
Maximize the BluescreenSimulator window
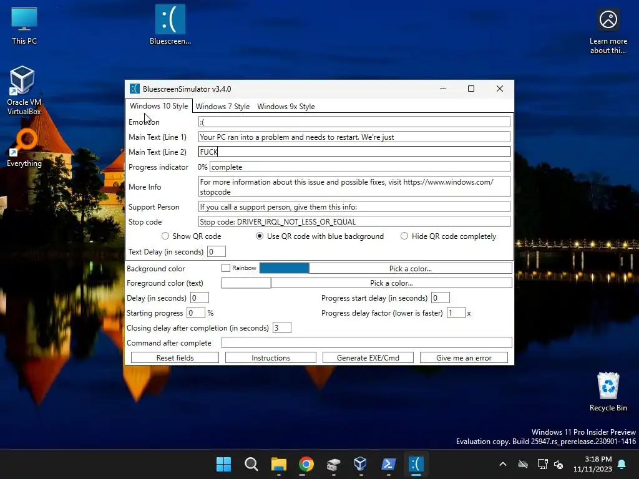pyautogui.click(x=471, y=89)
